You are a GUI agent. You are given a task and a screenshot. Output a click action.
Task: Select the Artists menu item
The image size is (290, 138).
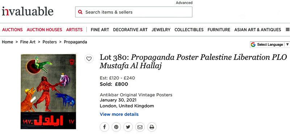(74, 30)
